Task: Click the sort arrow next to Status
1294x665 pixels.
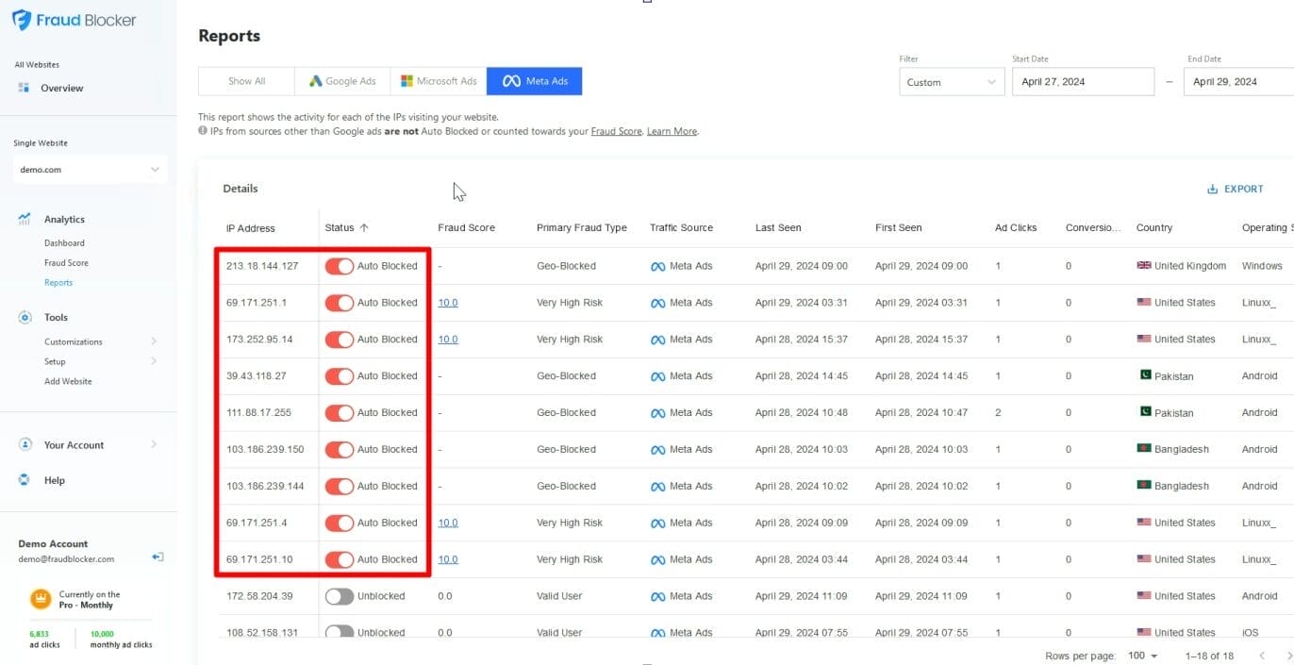Action: click(x=364, y=227)
